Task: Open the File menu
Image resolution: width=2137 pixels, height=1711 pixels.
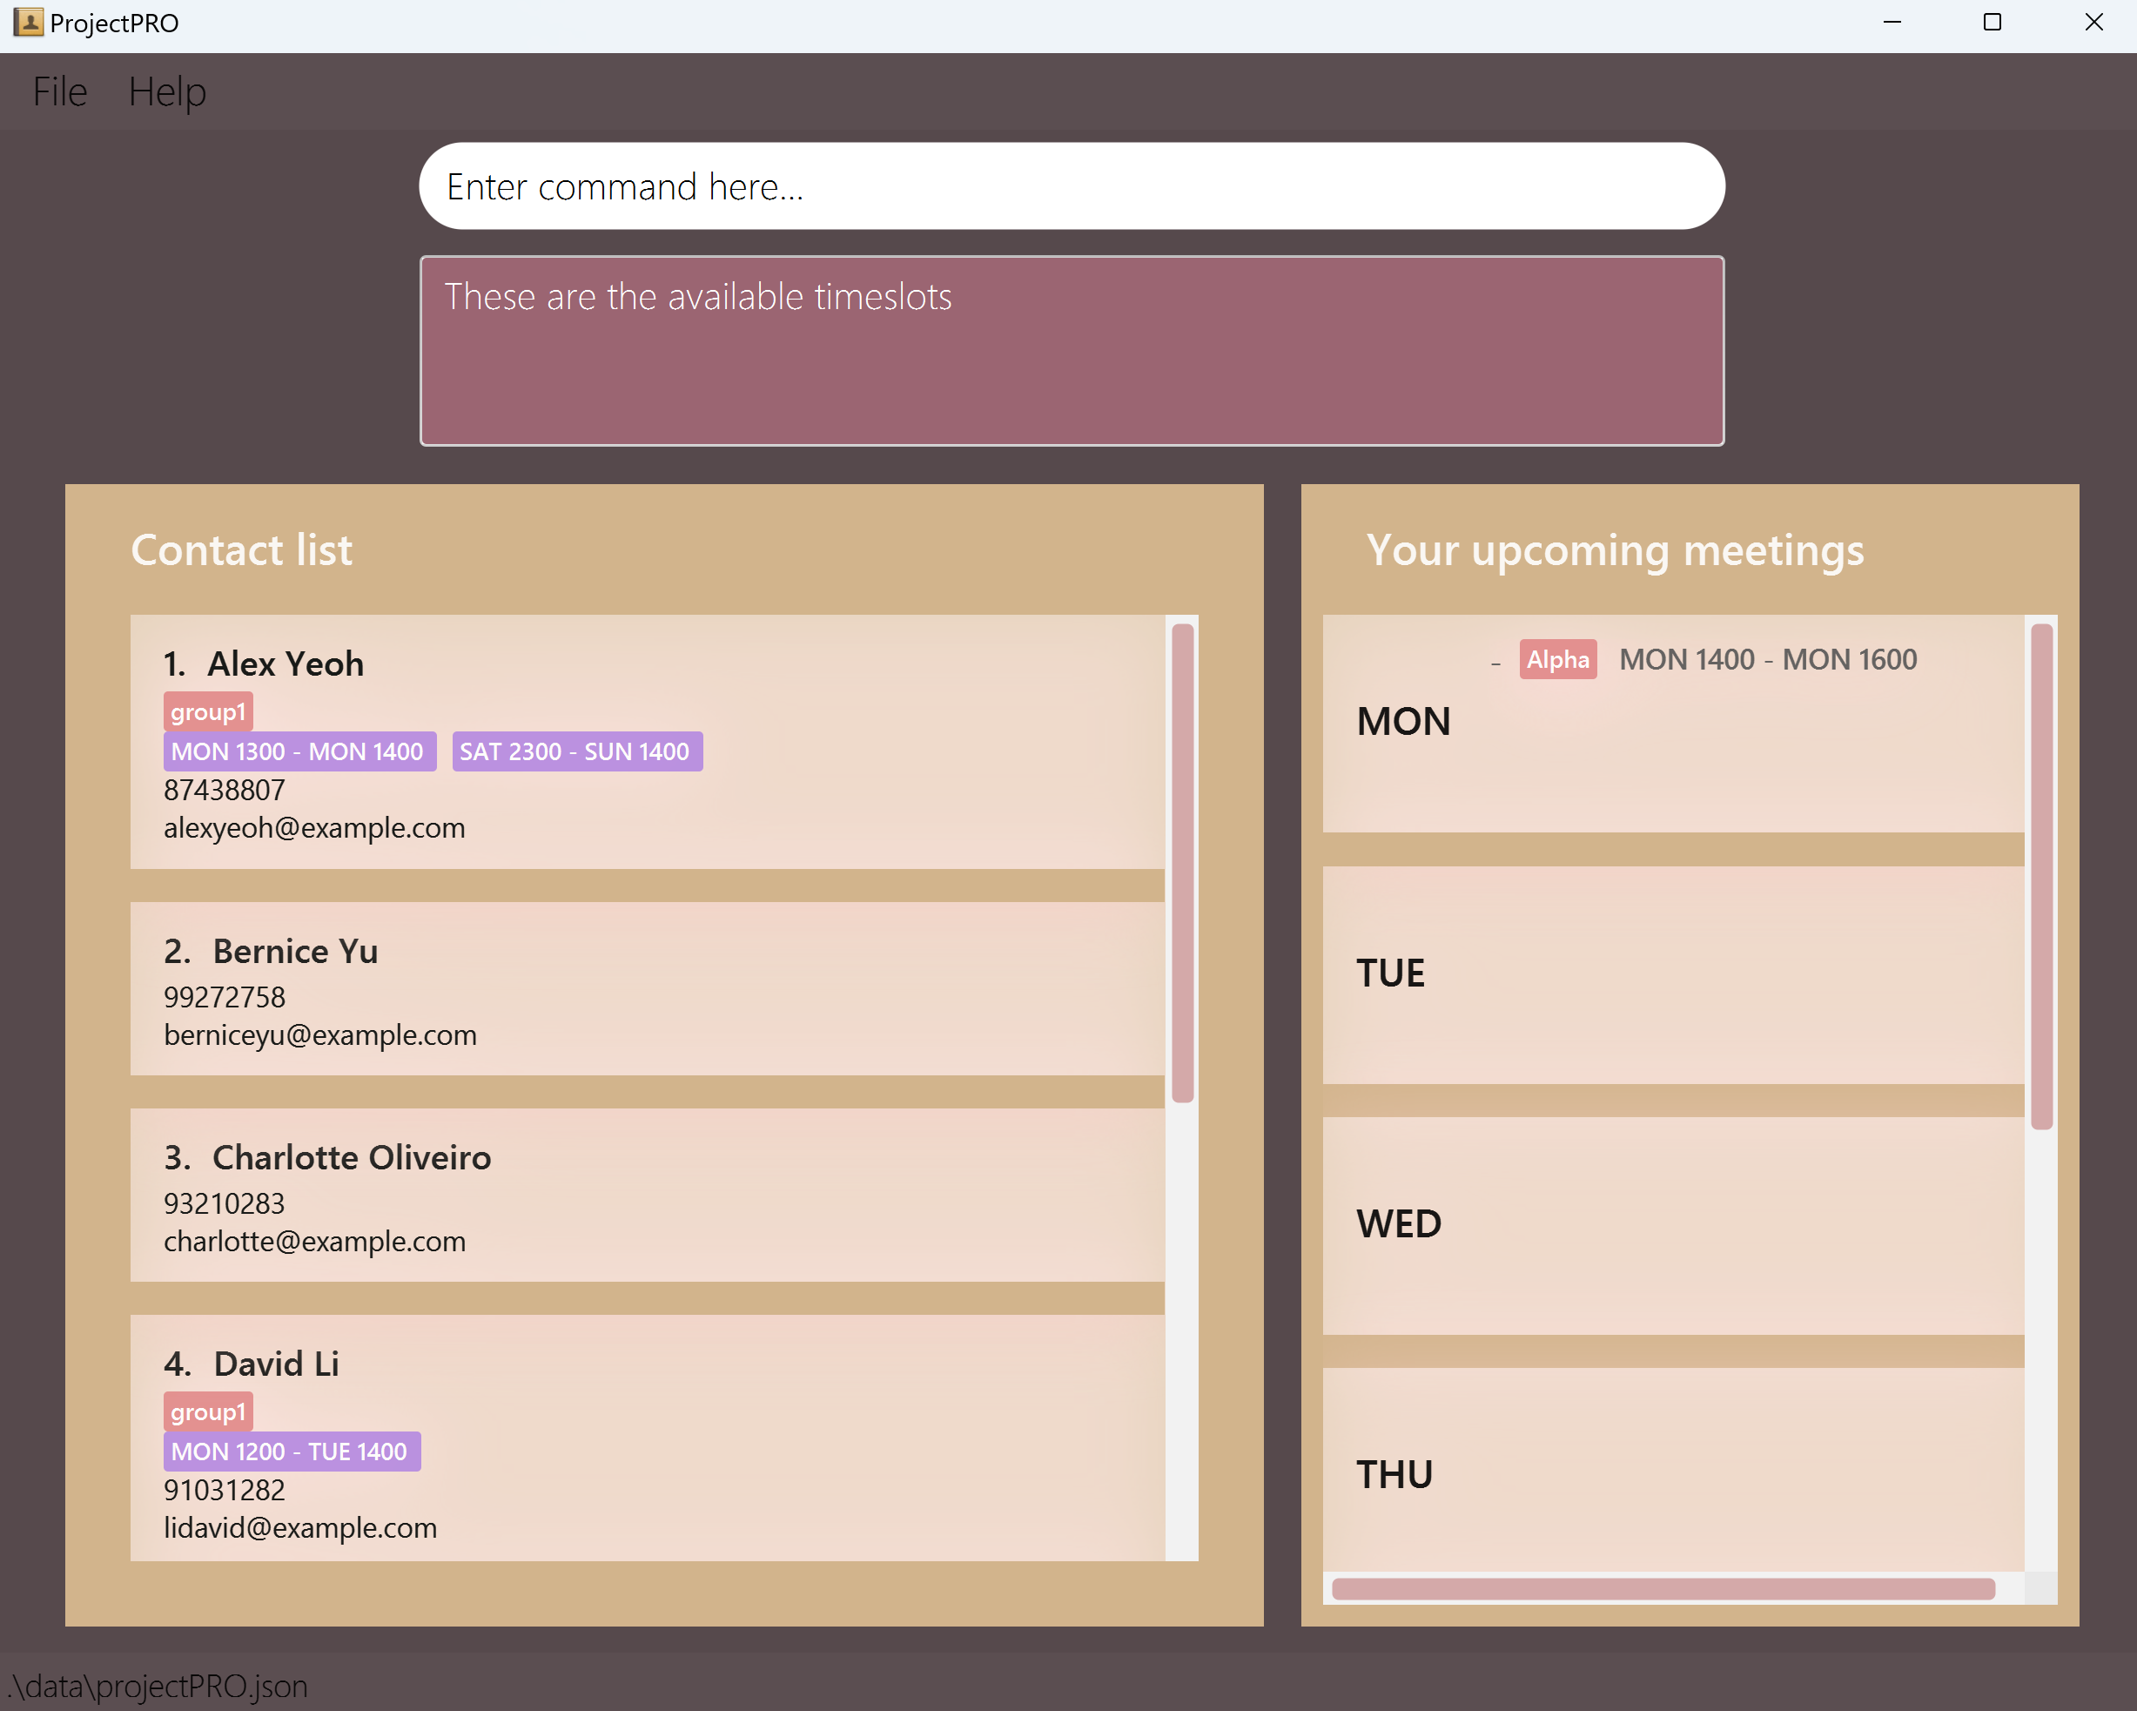Action: point(59,91)
